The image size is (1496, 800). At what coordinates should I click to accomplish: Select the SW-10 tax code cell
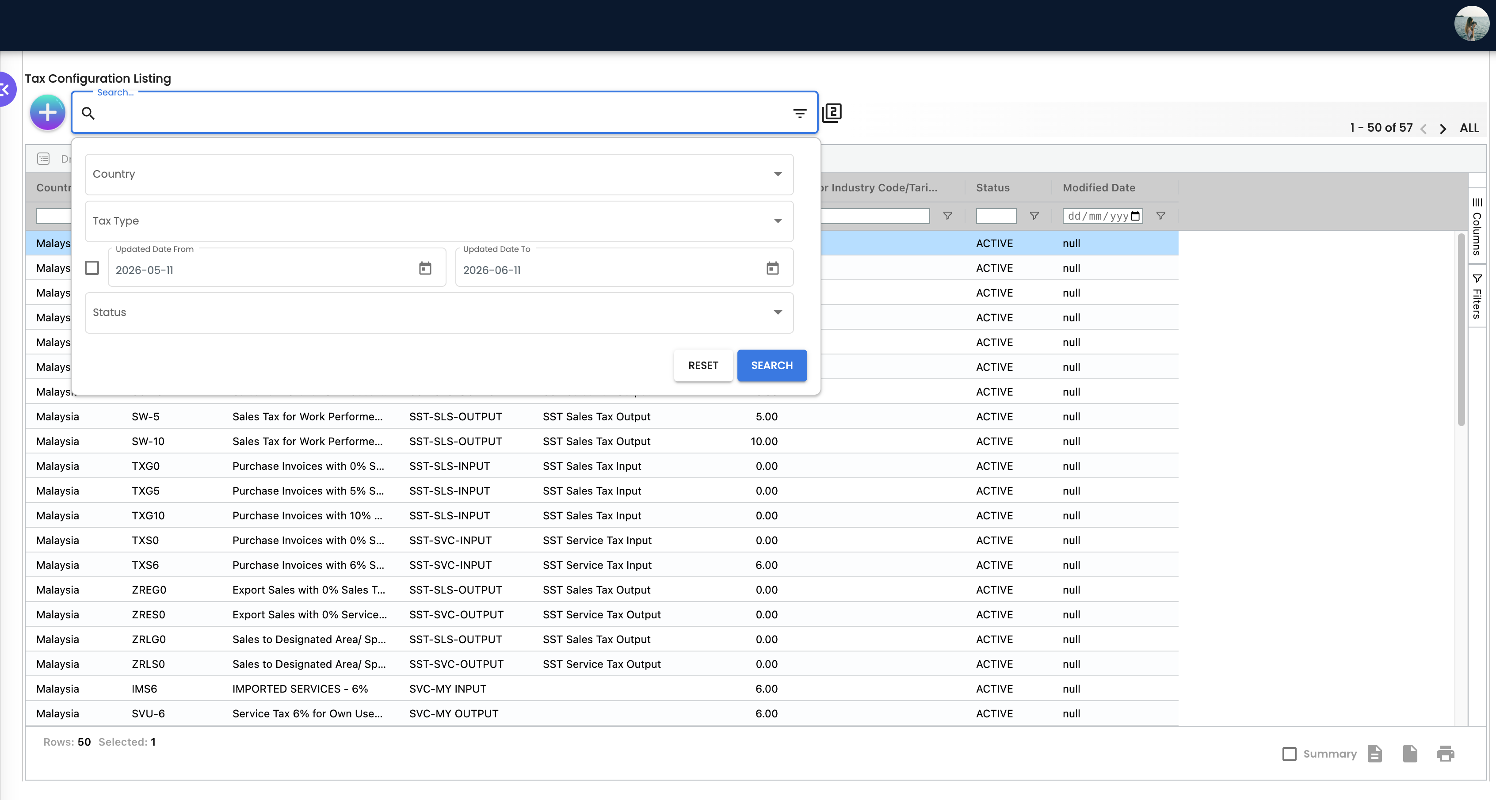point(148,441)
